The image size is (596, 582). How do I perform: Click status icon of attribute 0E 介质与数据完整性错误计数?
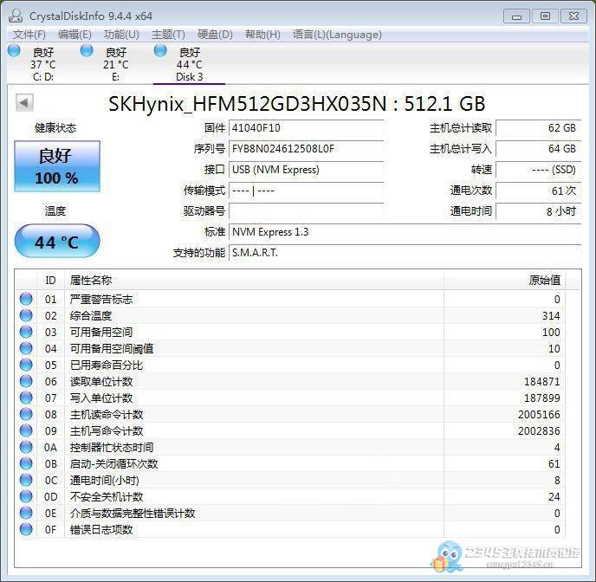coord(26,513)
